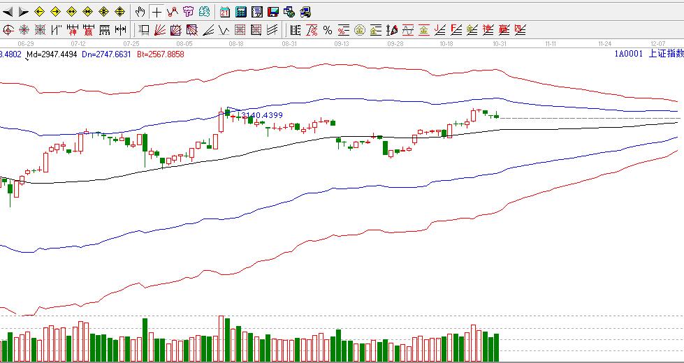This screenshot has height=363, width=684.
Task: Click the teal 线 character toolbar icon
Action: click(x=203, y=12)
